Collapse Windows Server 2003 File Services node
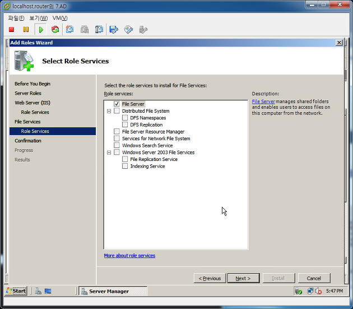The height and width of the screenshot is (309, 353). 109,153
